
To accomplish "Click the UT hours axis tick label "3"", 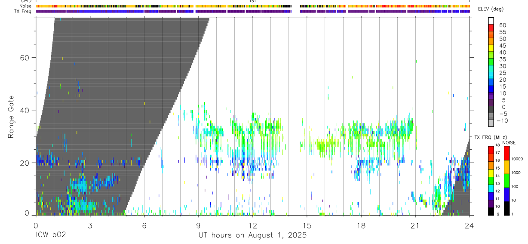I will [90, 225].
